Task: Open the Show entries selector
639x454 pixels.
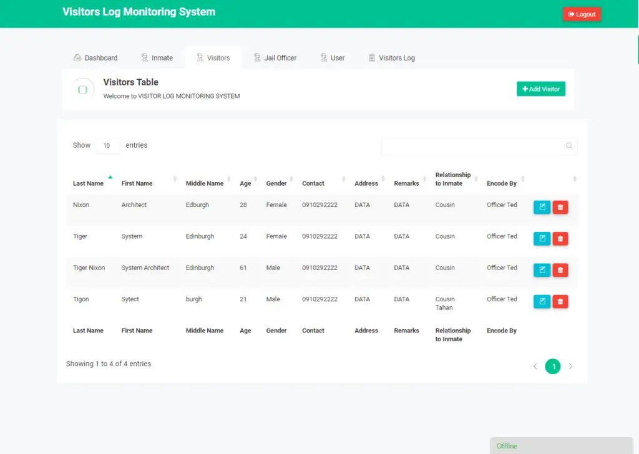Action: pyautogui.click(x=107, y=145)
